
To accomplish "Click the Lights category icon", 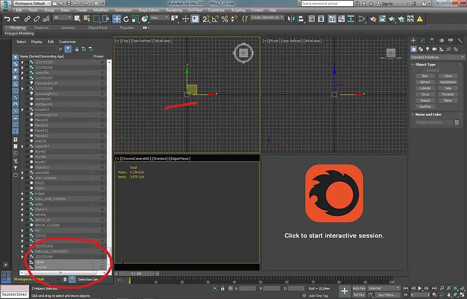I will click(427, 49).
